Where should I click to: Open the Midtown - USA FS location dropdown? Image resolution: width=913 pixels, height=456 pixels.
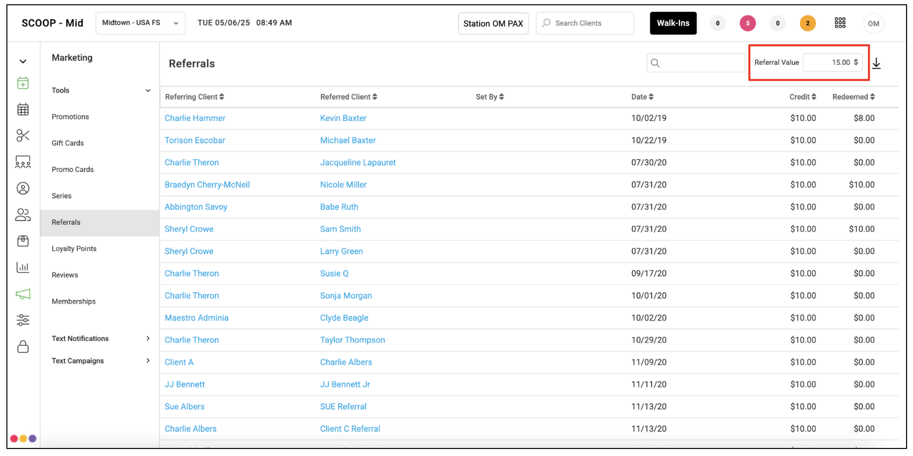click(140, 23)
